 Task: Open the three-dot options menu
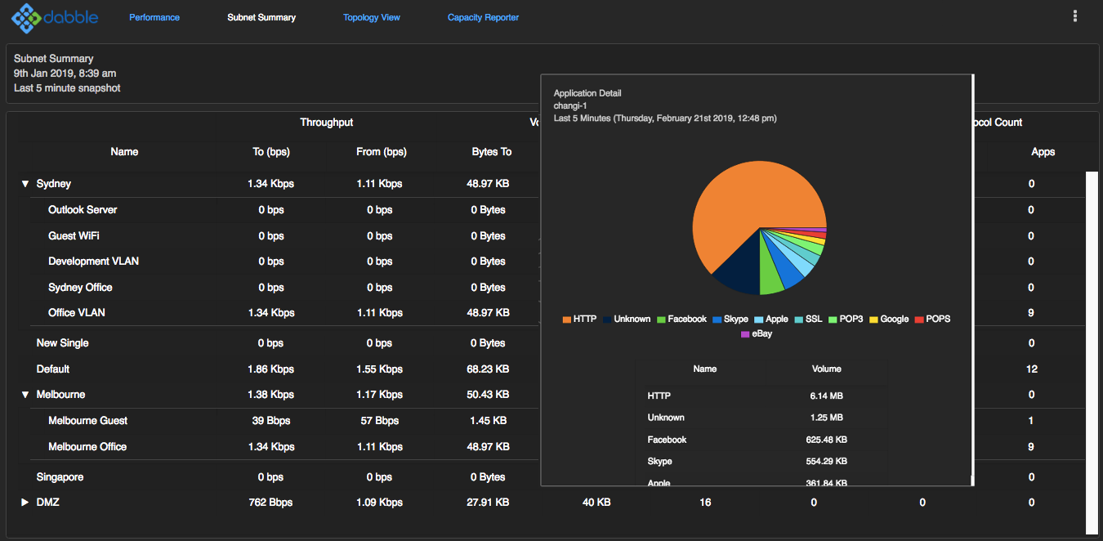coord(1074,16)
